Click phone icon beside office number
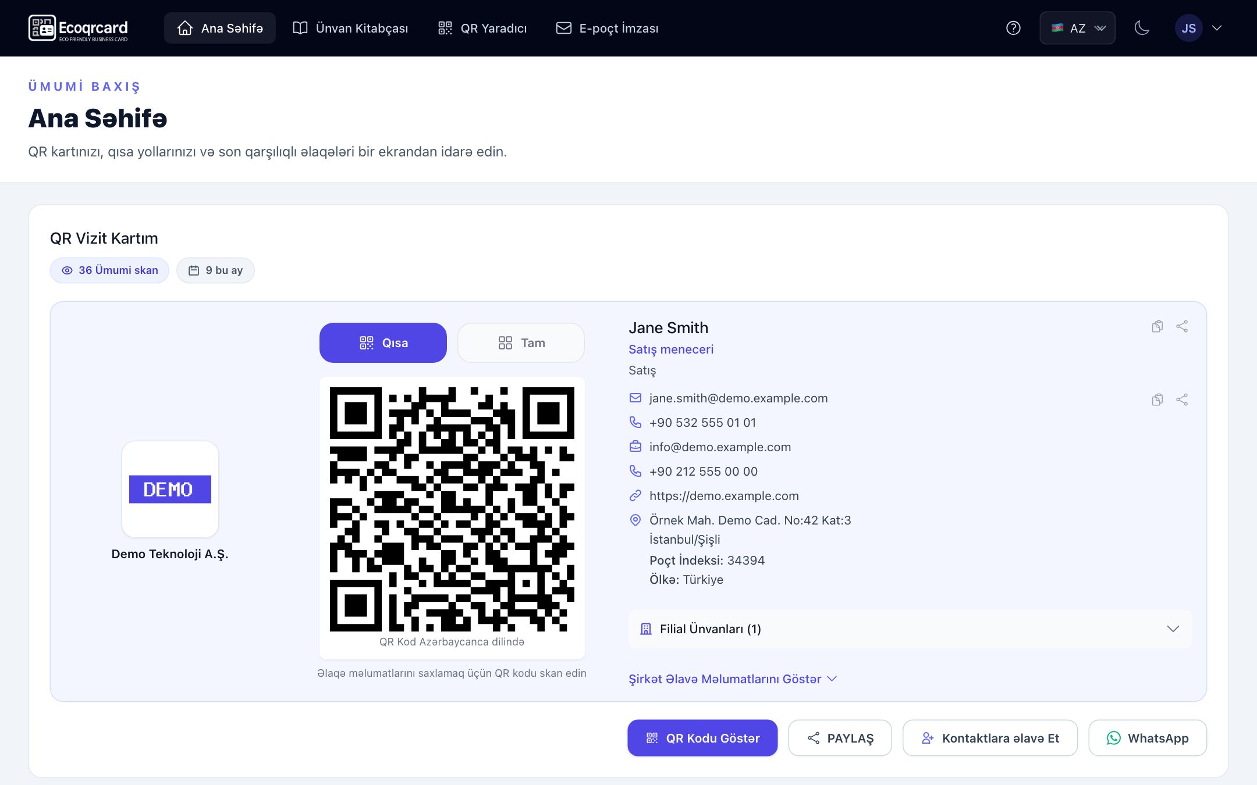 [x=635, y=471]
